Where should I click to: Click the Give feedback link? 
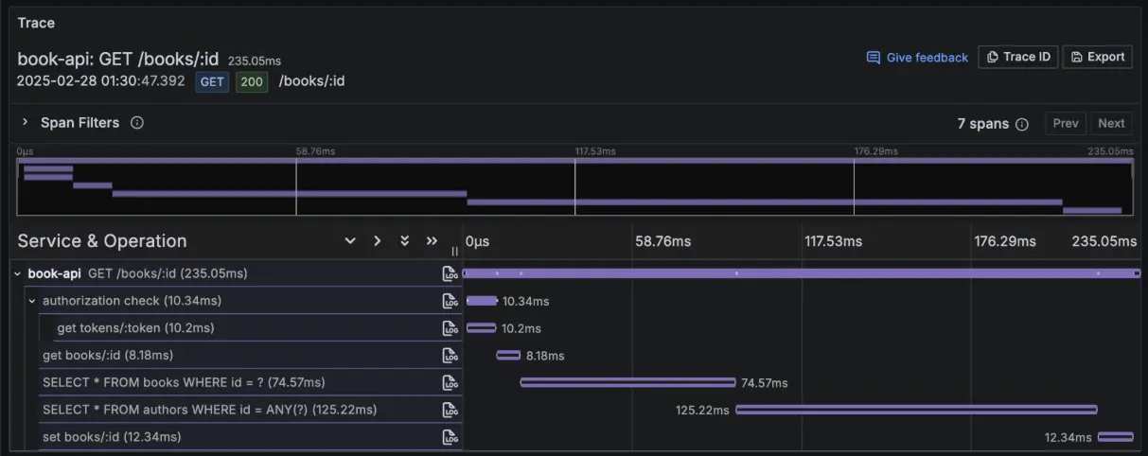click(x=917, y=58)
